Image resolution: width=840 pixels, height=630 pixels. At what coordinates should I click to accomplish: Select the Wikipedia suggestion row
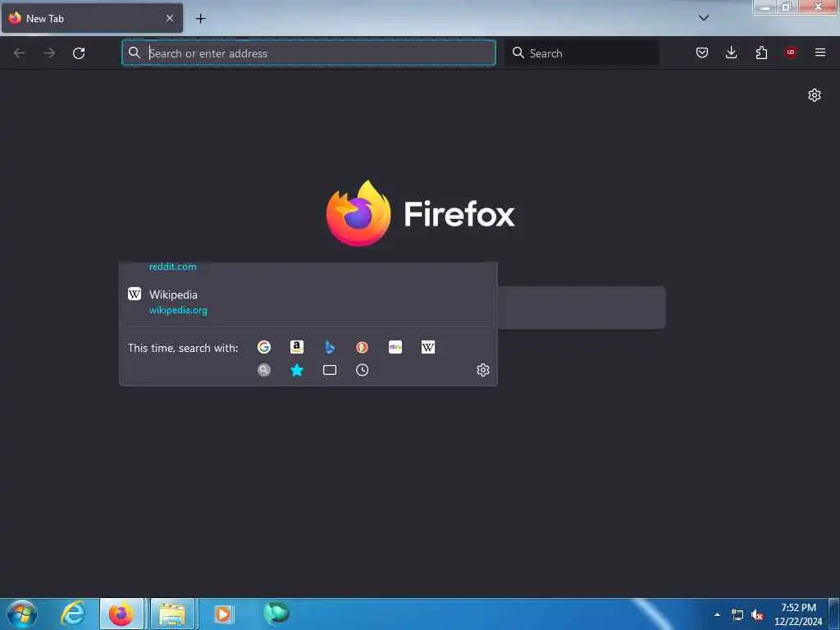(308, 302)
